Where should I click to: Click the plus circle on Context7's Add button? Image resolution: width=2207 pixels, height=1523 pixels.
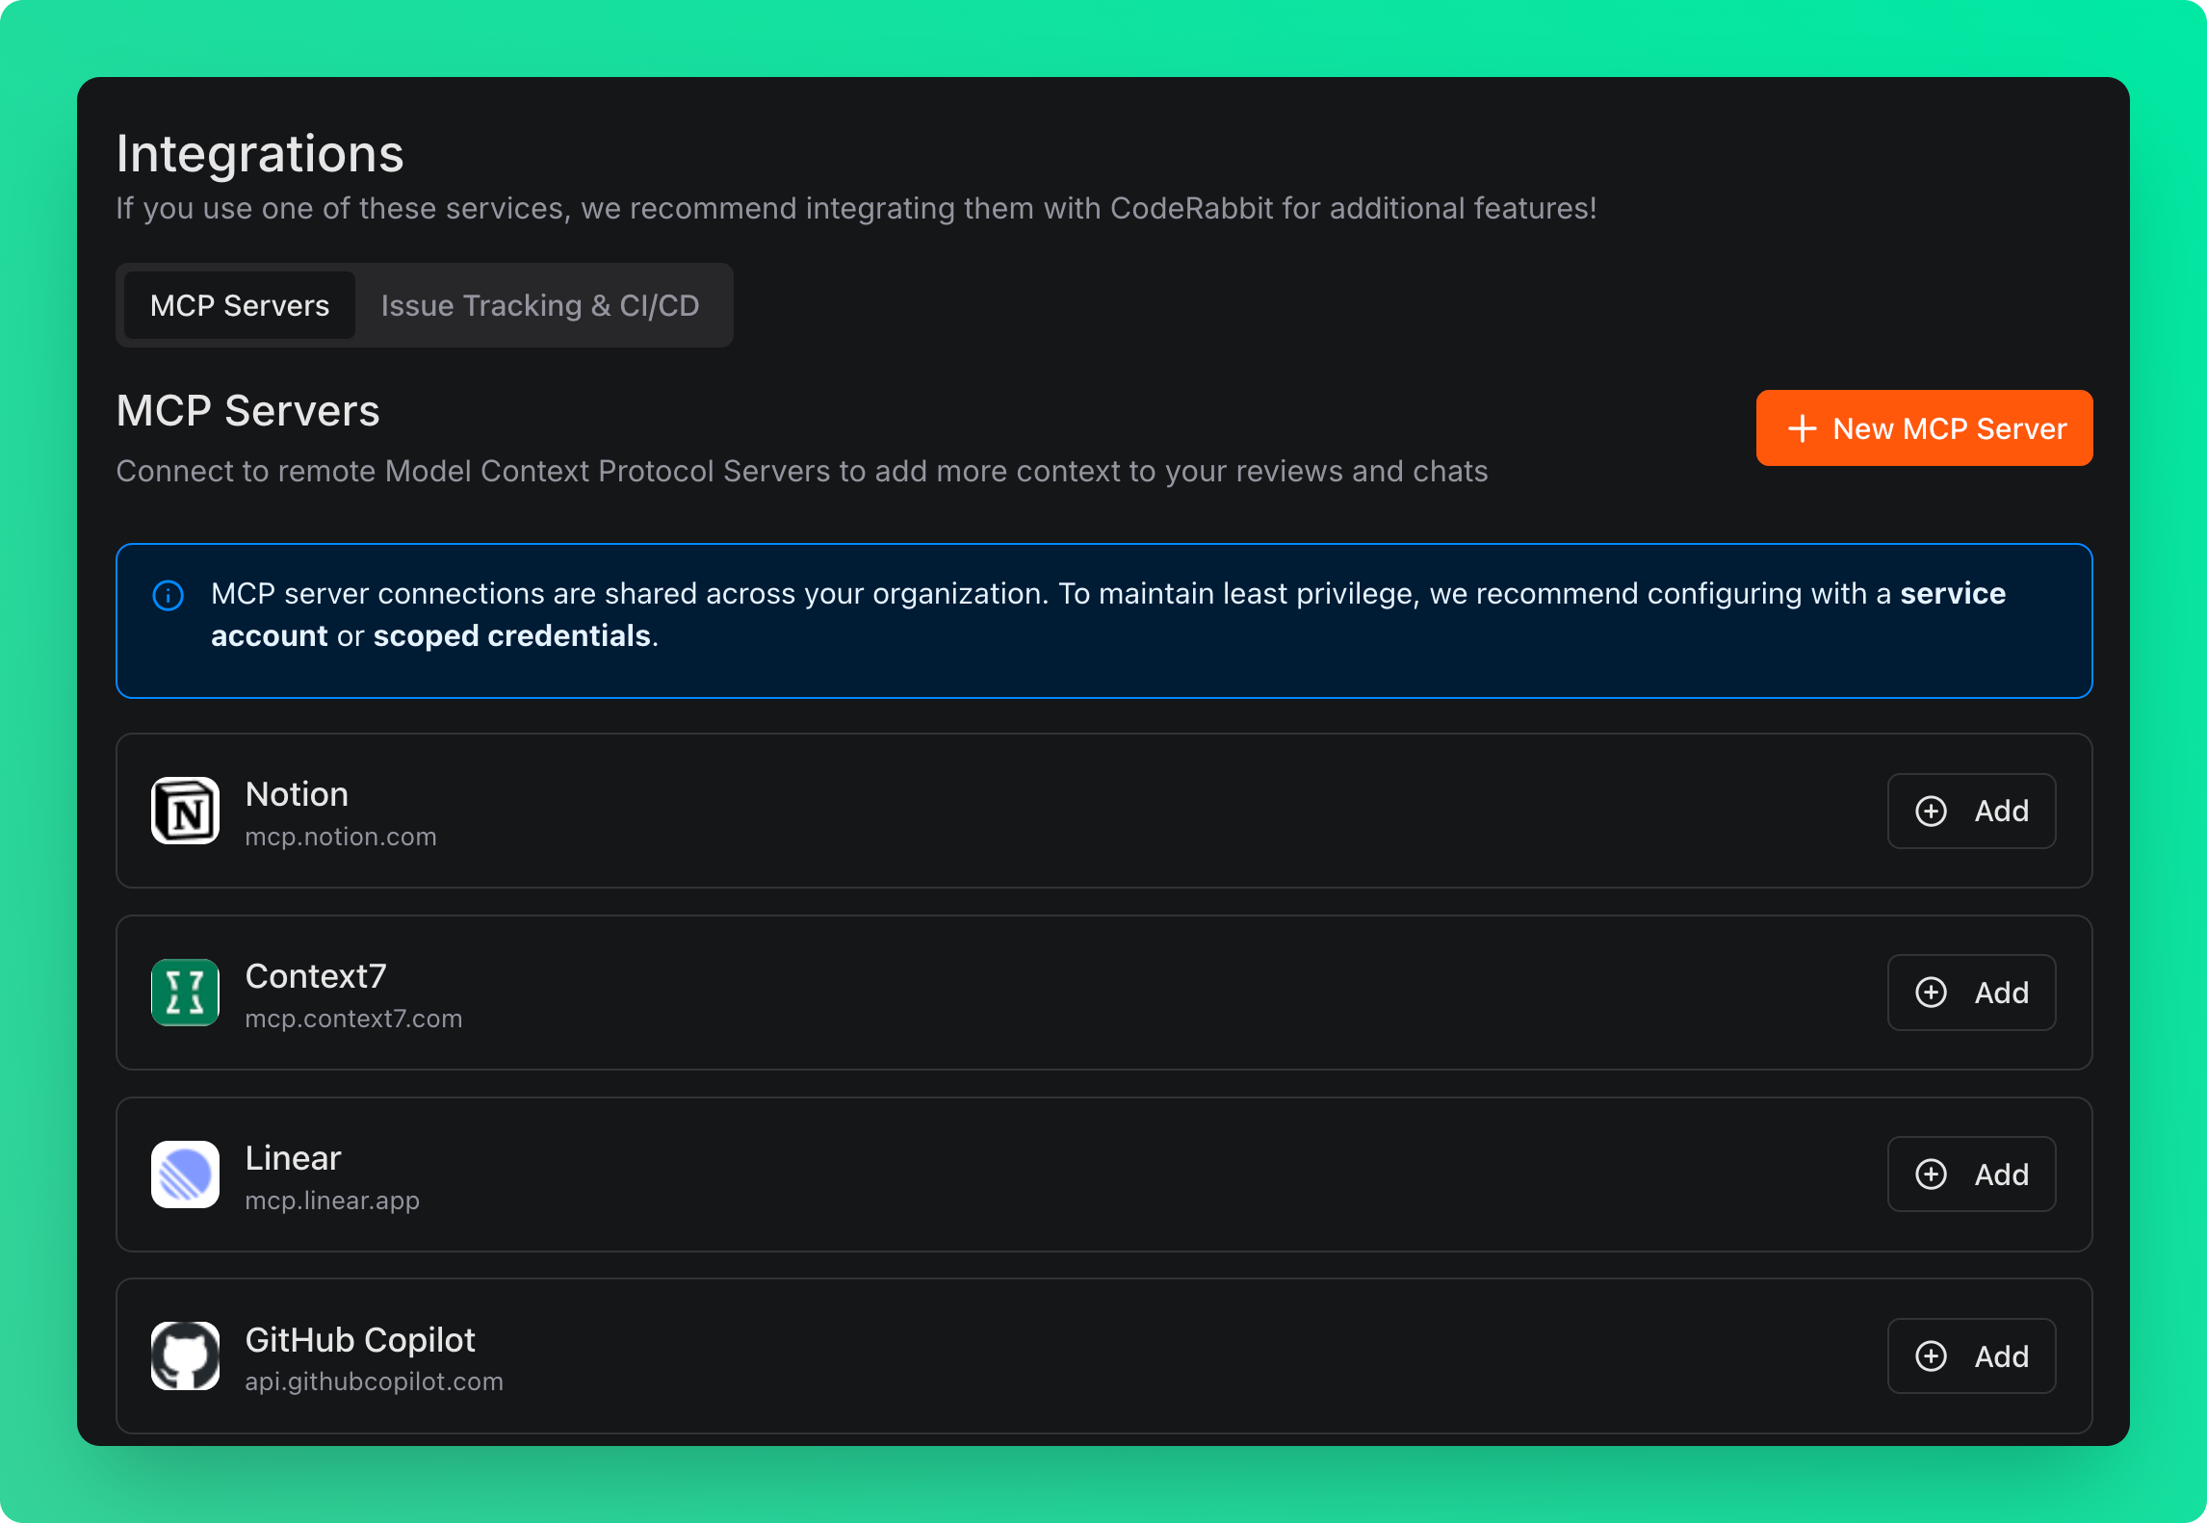point(1933,992)
